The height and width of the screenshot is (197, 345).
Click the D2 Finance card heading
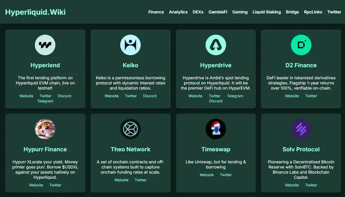[x=301, y=65]
